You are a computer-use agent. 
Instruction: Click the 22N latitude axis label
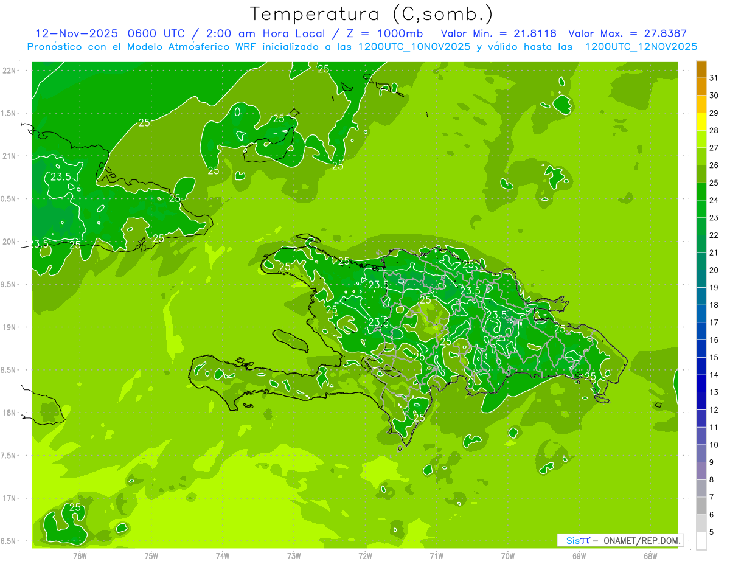click(x=10, y=71)
